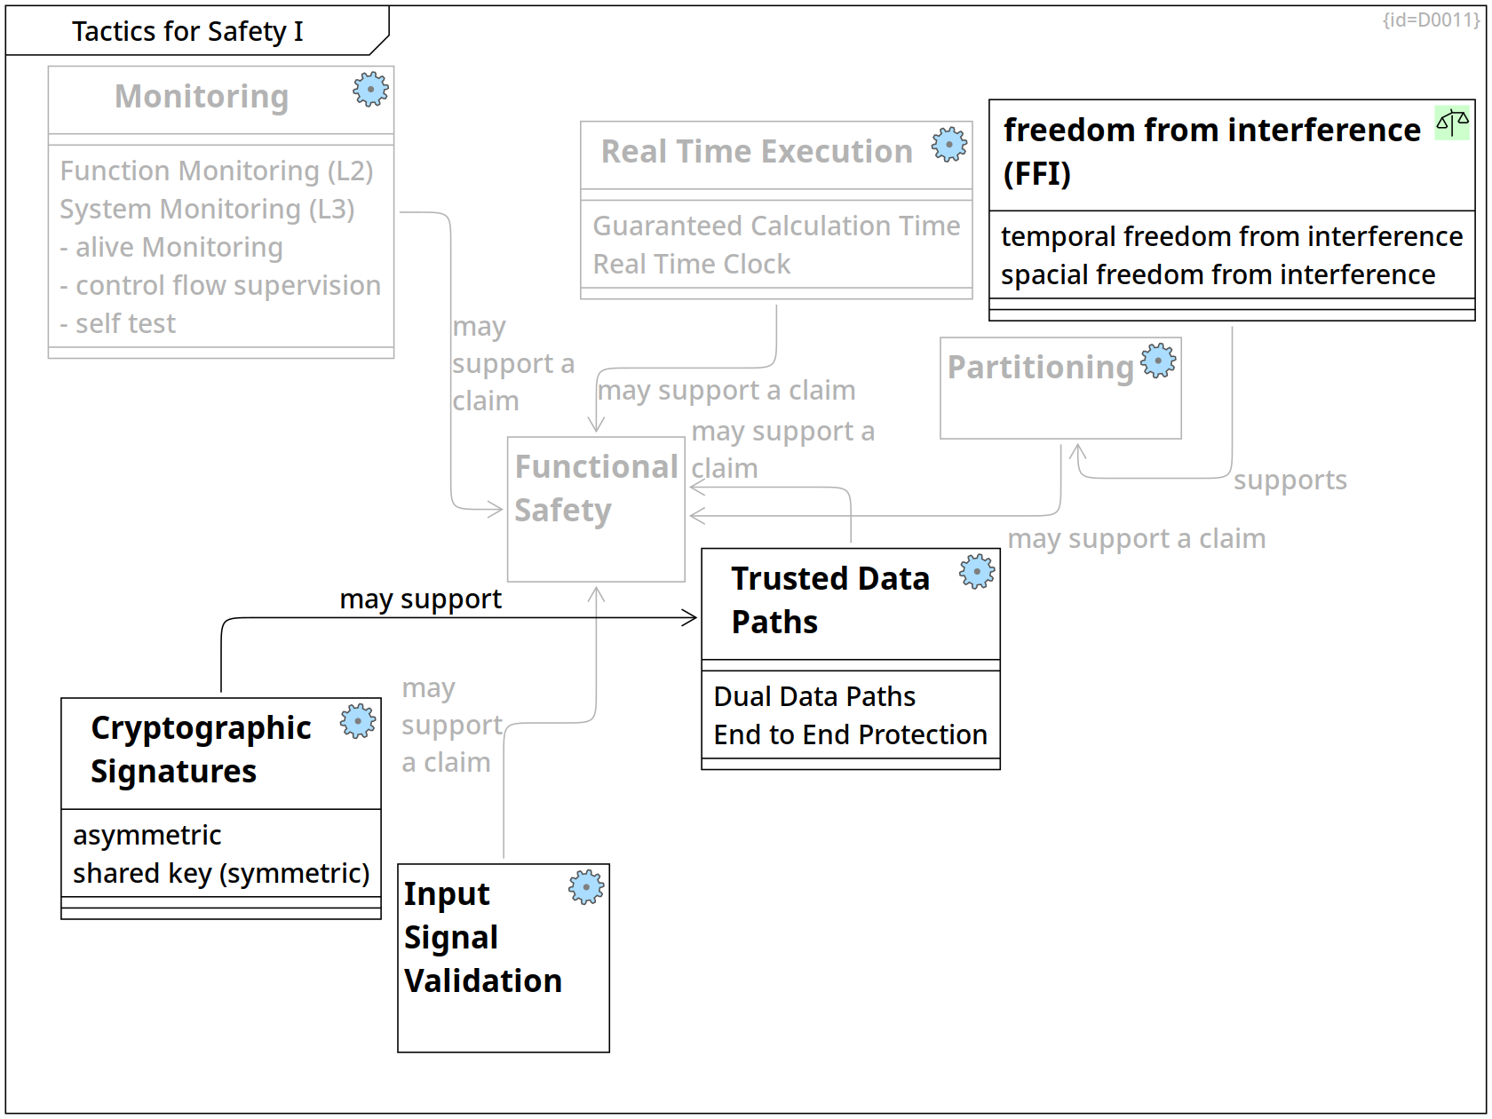Select the Partitioning title text
Screen dimensions: 1492x1119
[1040, 367]
